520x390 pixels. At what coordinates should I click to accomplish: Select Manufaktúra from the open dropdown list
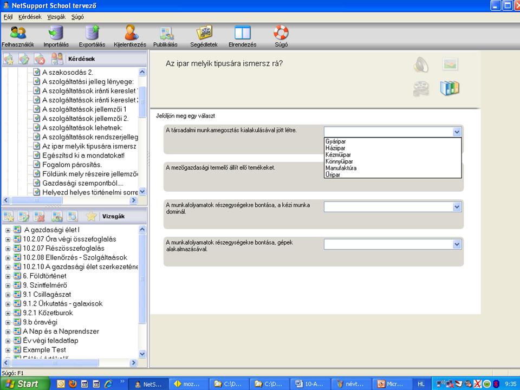pos(341,168)
